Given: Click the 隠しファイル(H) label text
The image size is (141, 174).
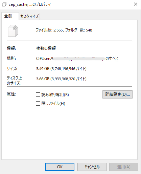Looking at the screenshot, I should [53, 103].
